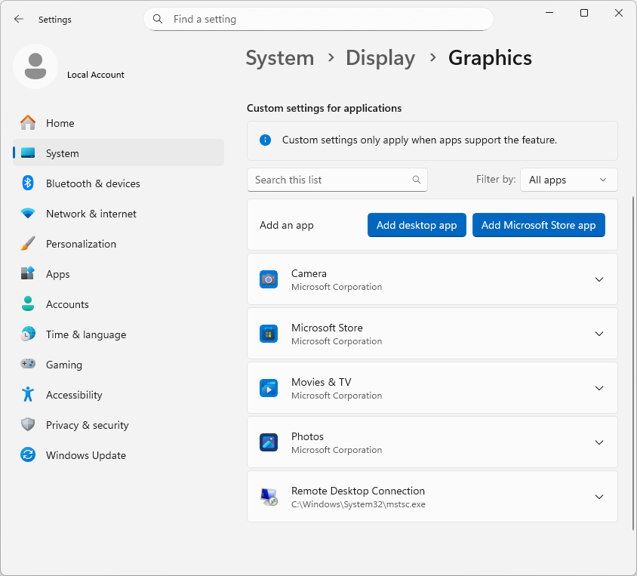This screenshot has height=576, width=637.
Task: Select the Accessibility person icon
Action: (28, 395)
